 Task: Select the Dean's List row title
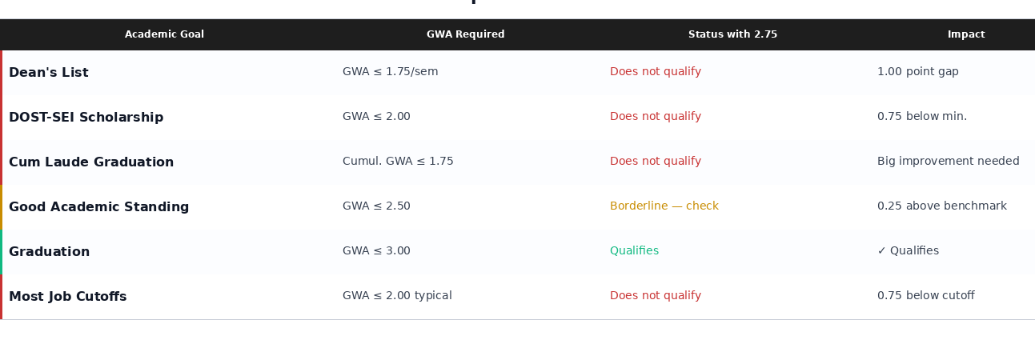(x=49, y=73)
